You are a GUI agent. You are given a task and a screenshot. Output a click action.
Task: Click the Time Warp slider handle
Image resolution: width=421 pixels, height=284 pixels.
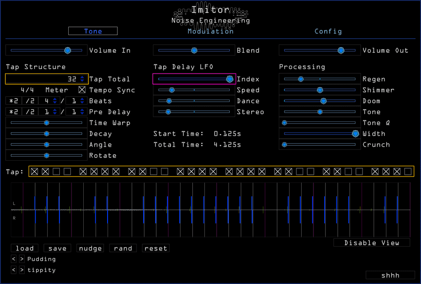pyautogui.click(x=46, y=122)
